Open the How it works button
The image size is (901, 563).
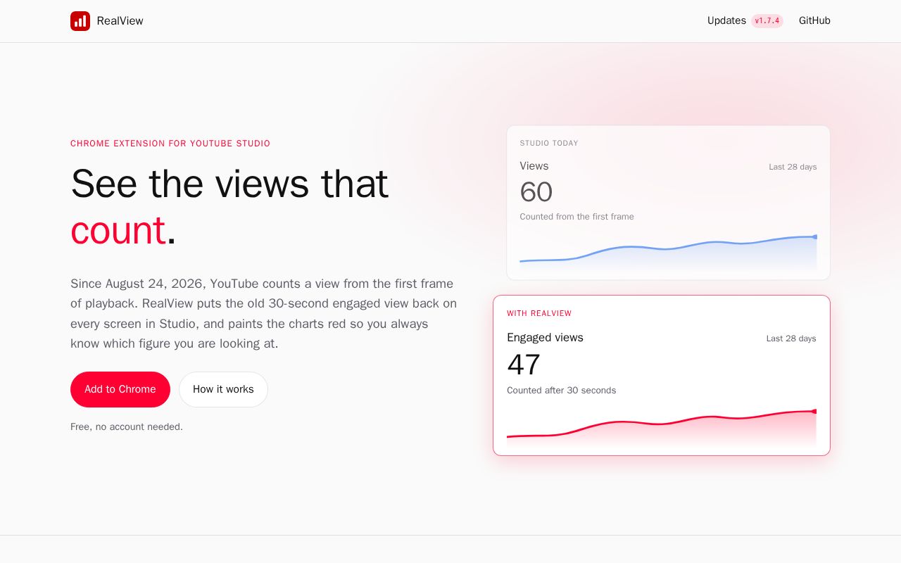click(223, 389)
